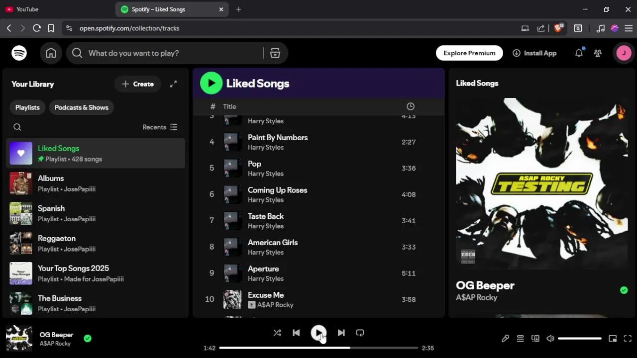Open the user profile avatar J
Viewport: 637px width, 358px height.
point(624,53)
